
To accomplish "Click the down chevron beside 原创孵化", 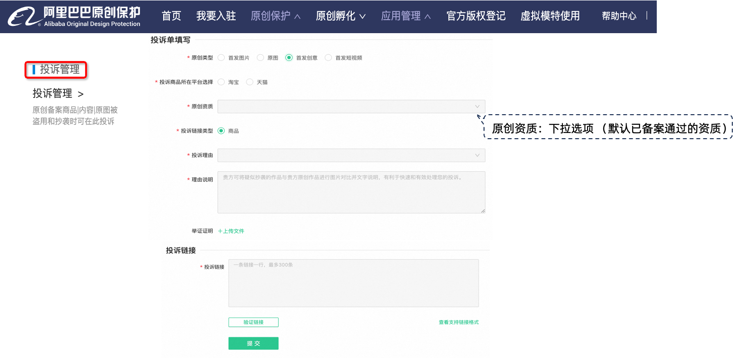I will [362, 17].
